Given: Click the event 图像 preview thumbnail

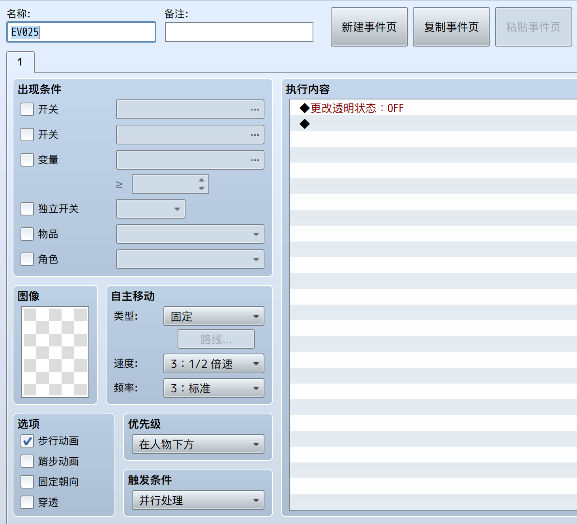Looking at the screenshot, I should pos(55,352).
